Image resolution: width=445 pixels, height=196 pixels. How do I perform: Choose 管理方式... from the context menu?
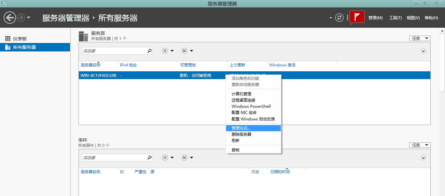click(241, 128)
